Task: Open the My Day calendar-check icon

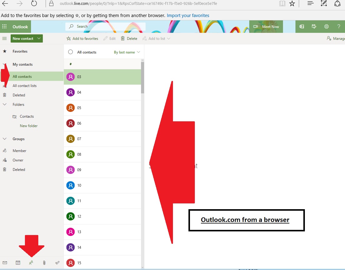Action: [314, 27]
